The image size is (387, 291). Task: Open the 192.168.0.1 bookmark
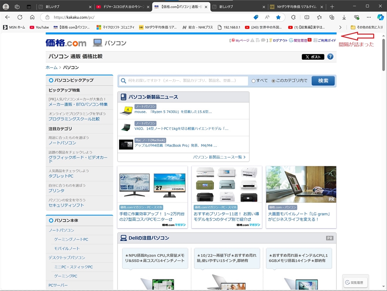tap(229, 27)
